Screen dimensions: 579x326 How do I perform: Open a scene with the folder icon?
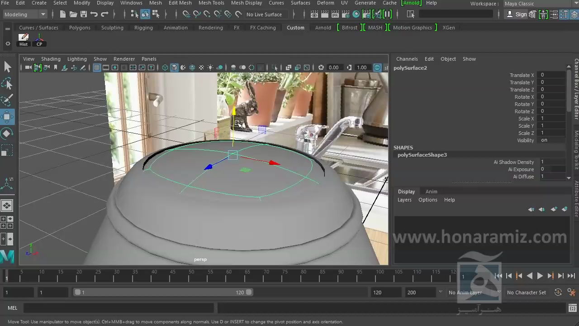[73, 14]
